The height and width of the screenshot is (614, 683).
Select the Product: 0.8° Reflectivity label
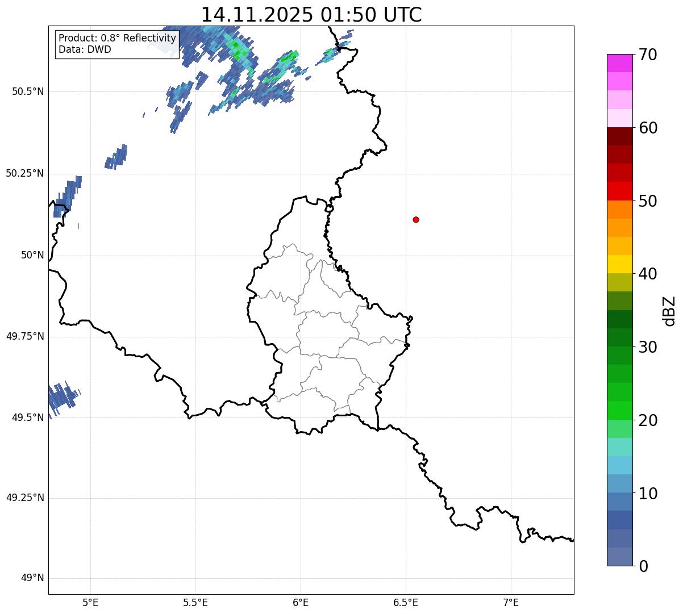click(x=118, y=38)
